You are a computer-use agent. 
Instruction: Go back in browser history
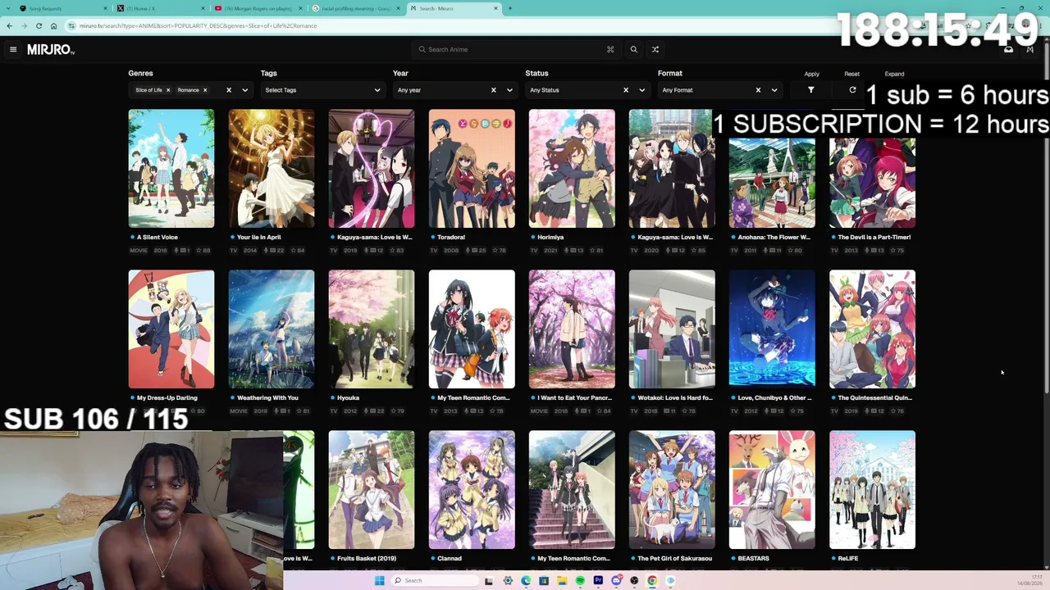tap(10, 25)
